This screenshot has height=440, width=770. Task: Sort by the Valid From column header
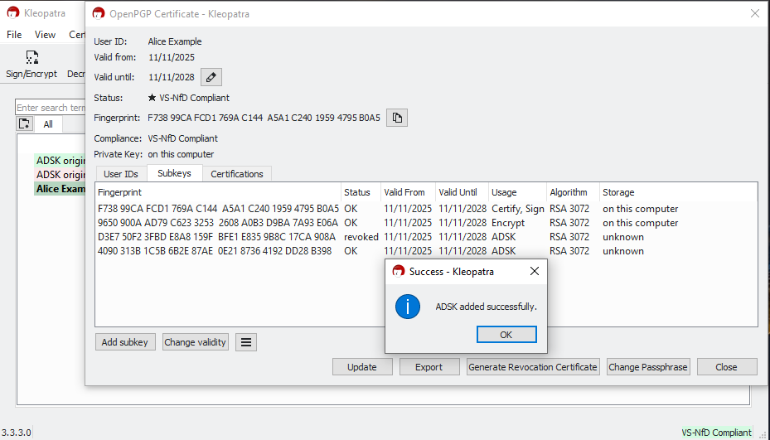[408, 192]
